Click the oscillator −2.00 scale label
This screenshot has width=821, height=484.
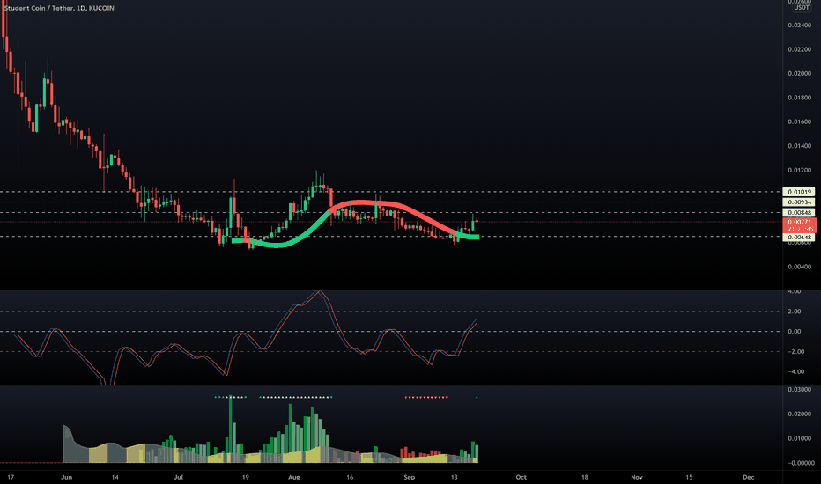point(794,352)
